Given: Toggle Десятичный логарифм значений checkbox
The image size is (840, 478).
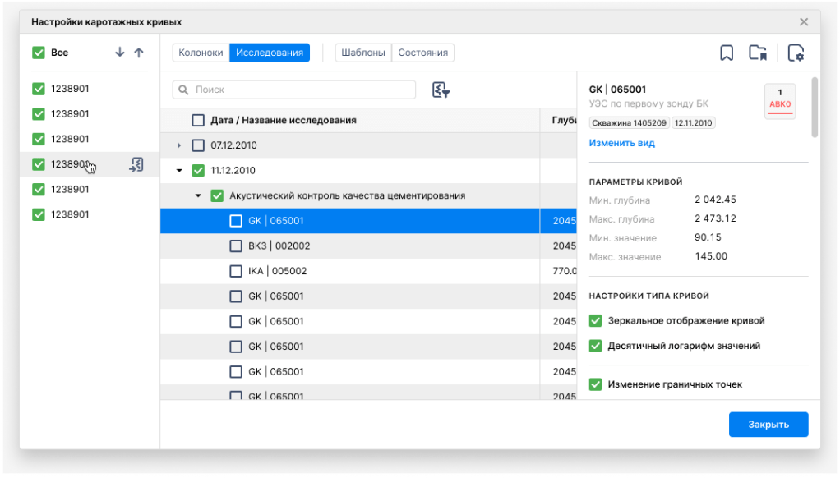Looking at the screenshot, I should tap(596, 346).
